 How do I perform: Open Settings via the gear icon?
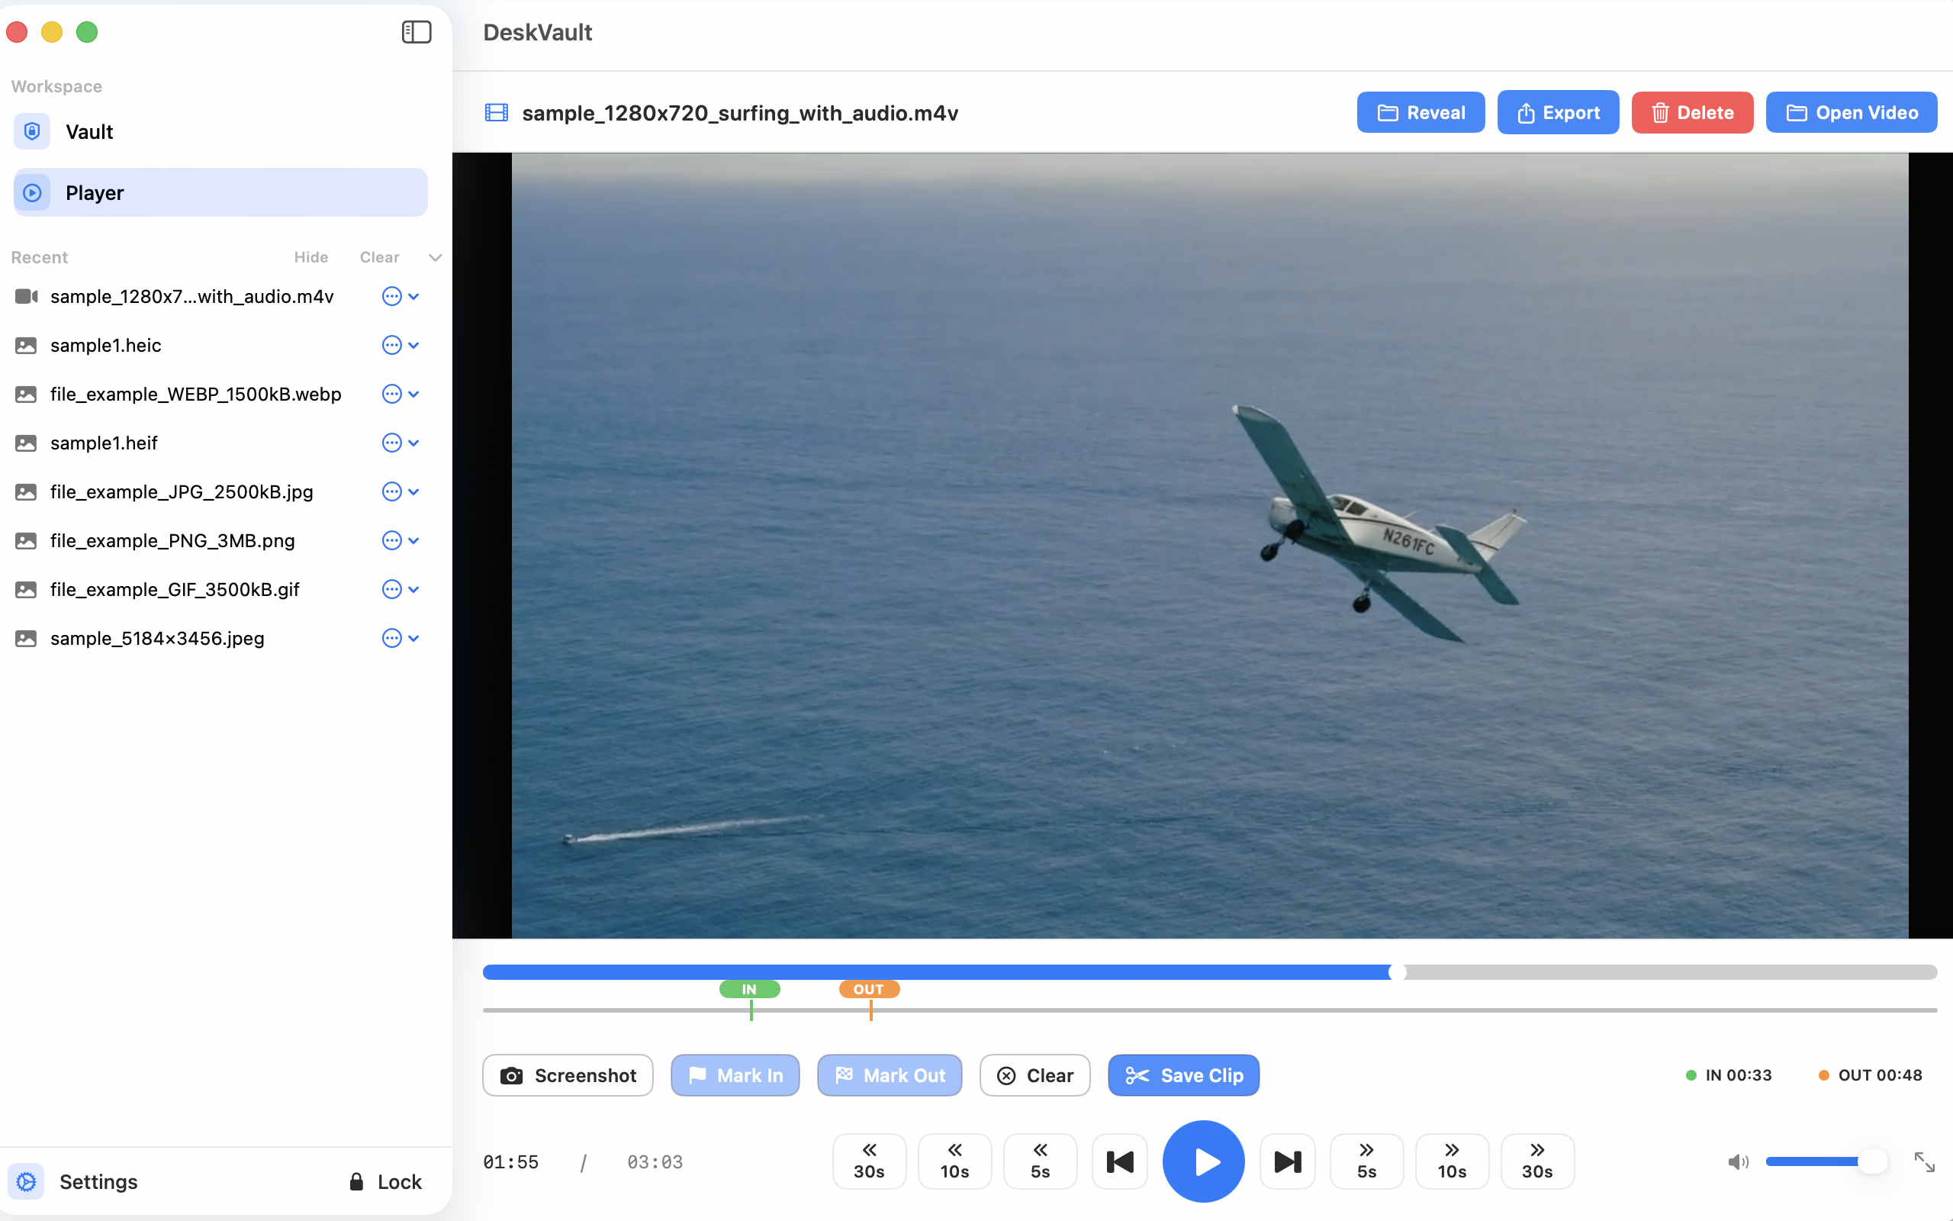pos(27,1181)
